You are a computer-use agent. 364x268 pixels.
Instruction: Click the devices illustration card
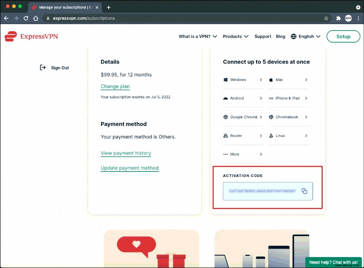[x=262, y=248]
